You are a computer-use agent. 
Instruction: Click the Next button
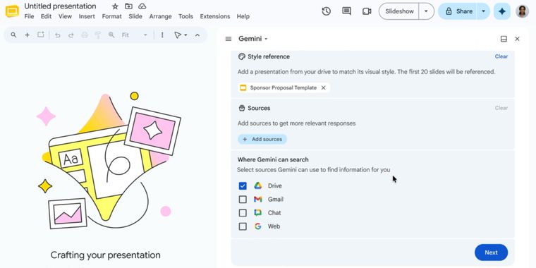(x=491, y=252)
